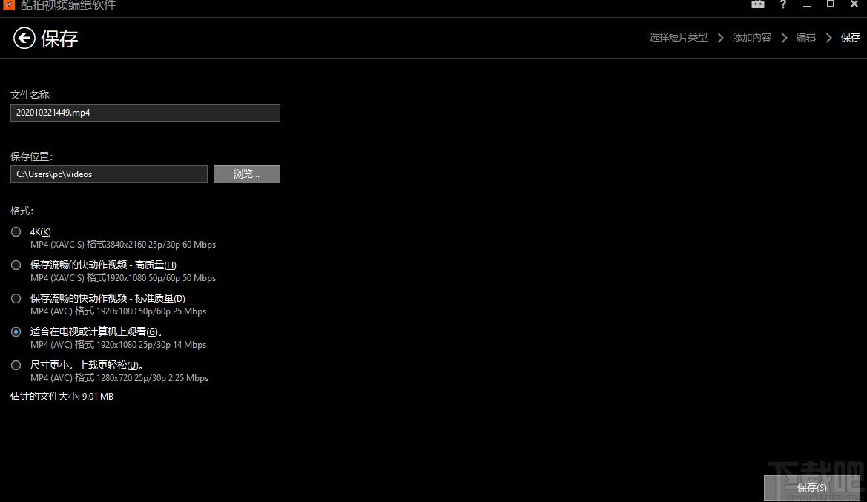Select the 4K(K) format option
Image resolution: width=867 pixels, height=502 pixels.
pyautogui.click(x=16, y=232)
